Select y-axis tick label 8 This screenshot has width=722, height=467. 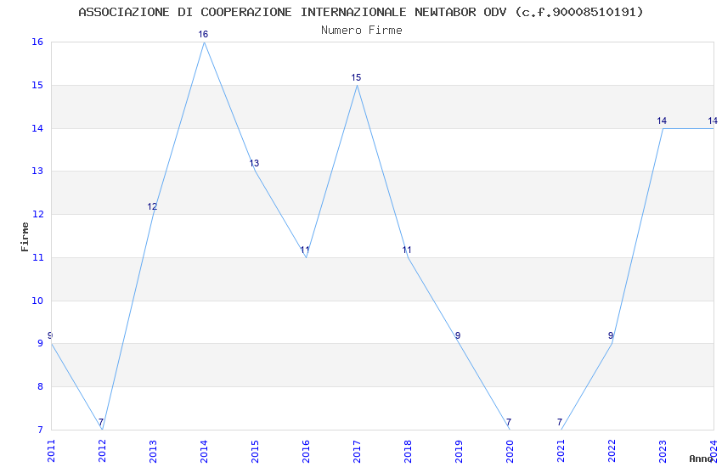41,386
